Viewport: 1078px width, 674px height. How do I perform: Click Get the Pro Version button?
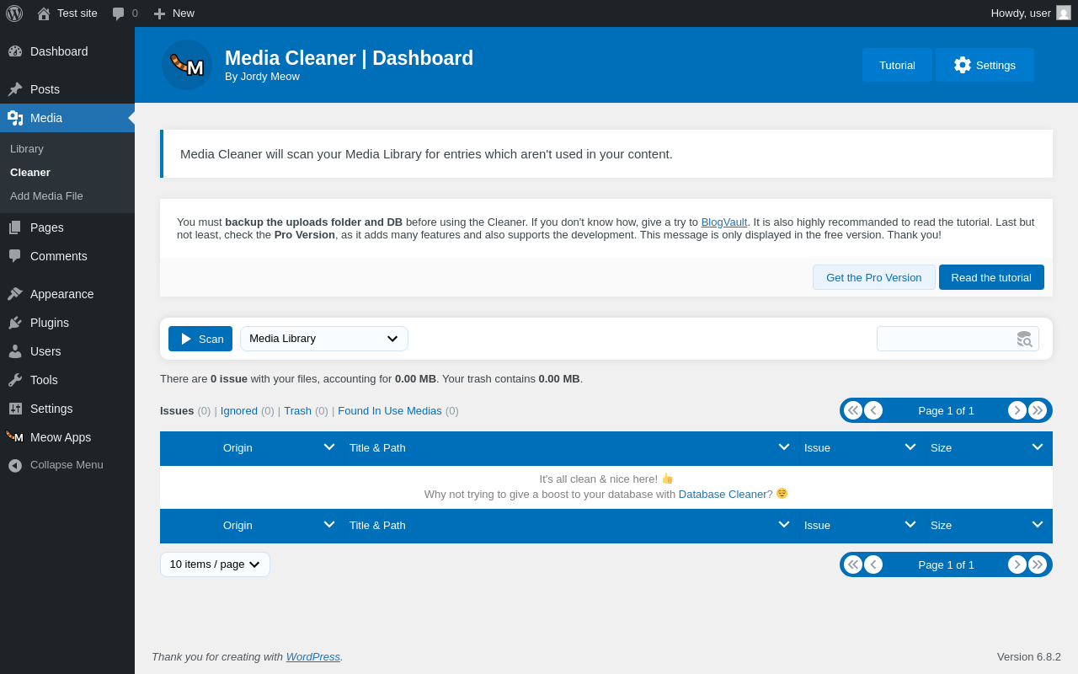(873, 277)
